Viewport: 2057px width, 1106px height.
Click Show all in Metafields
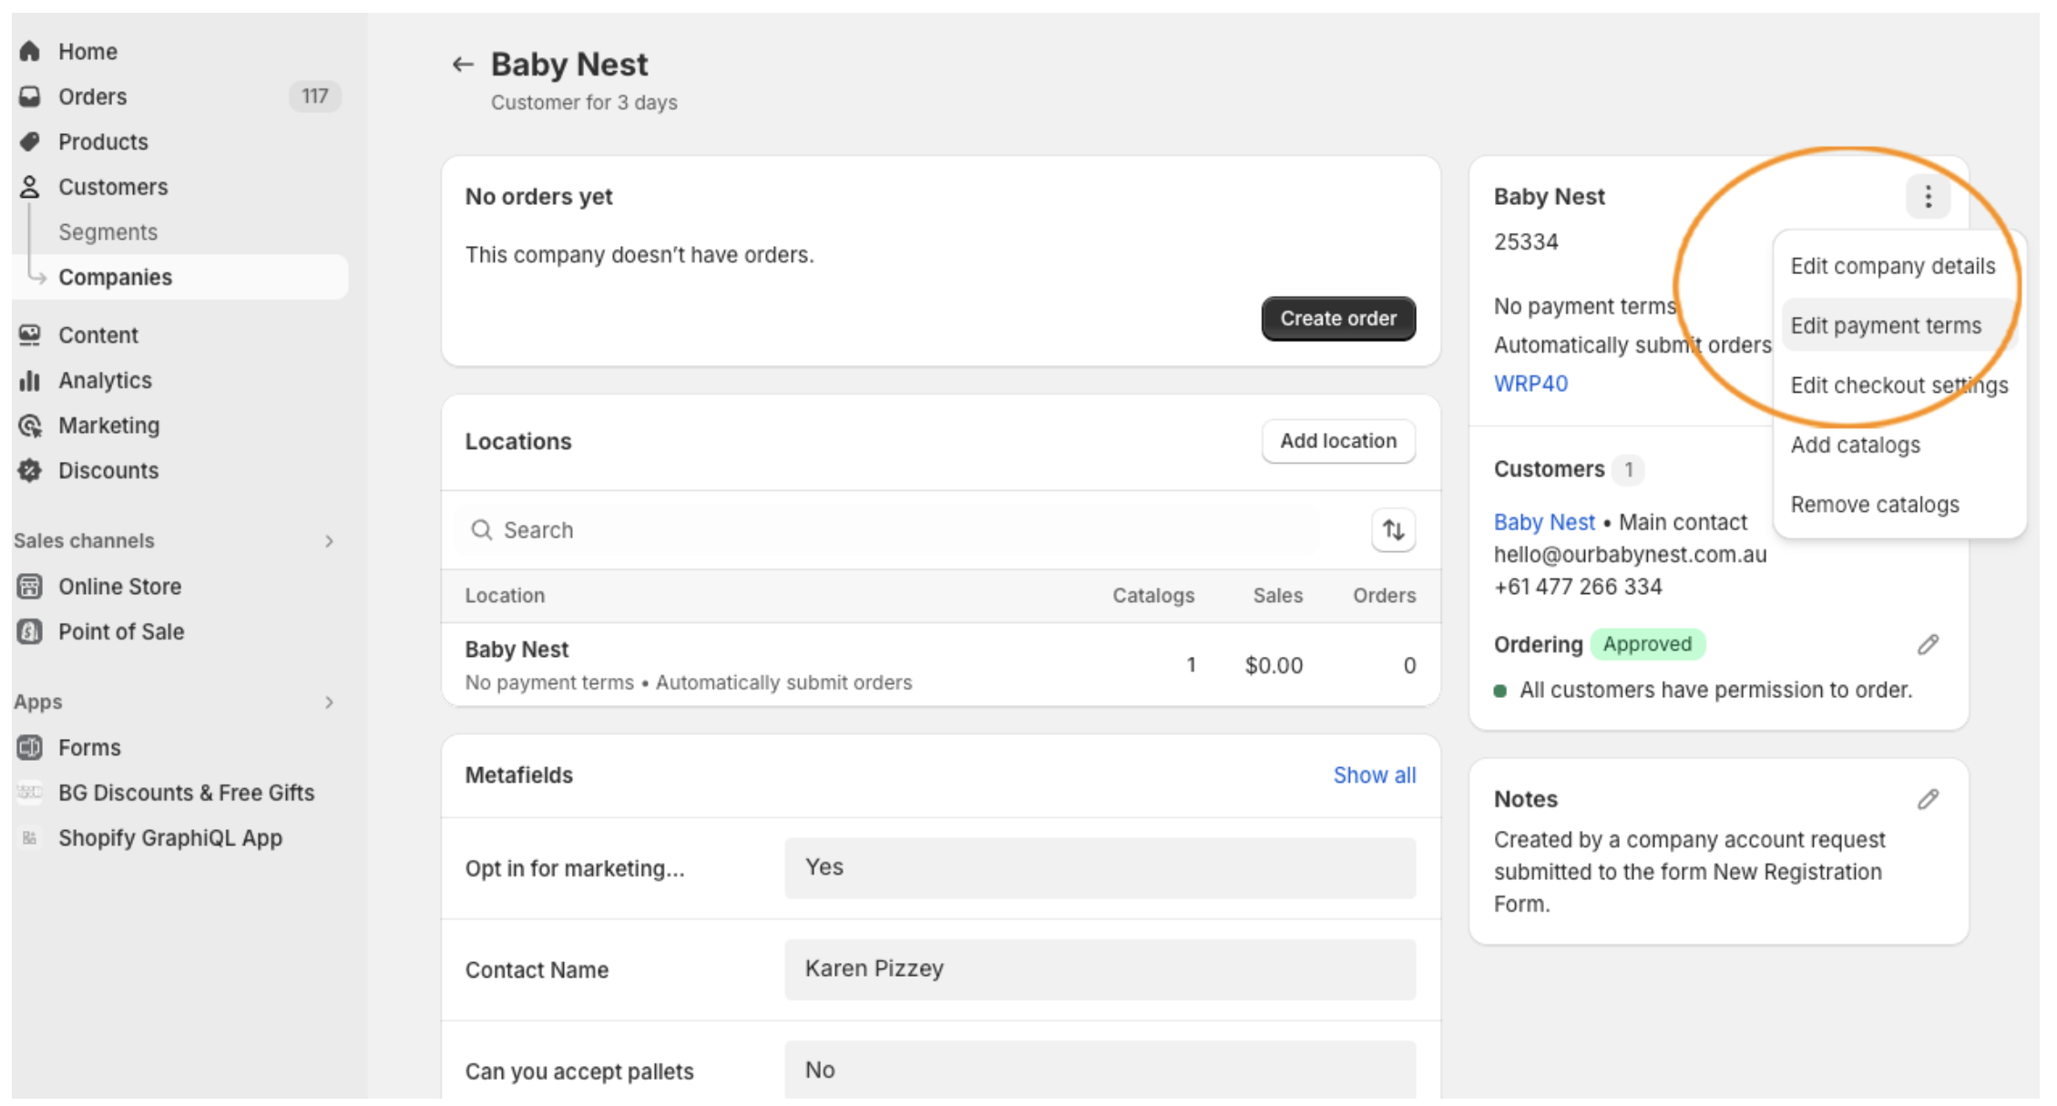coord(1374,775)
